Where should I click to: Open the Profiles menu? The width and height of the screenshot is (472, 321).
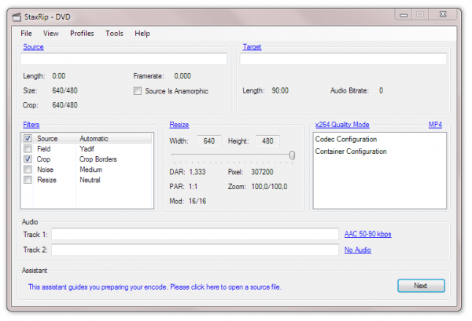(x=82, y=34)
